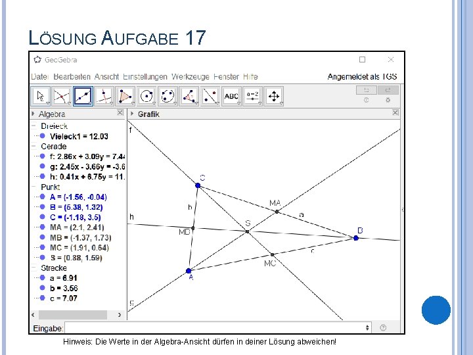Toggle visibility of line f
473x355 pixels.
point(43,156)
